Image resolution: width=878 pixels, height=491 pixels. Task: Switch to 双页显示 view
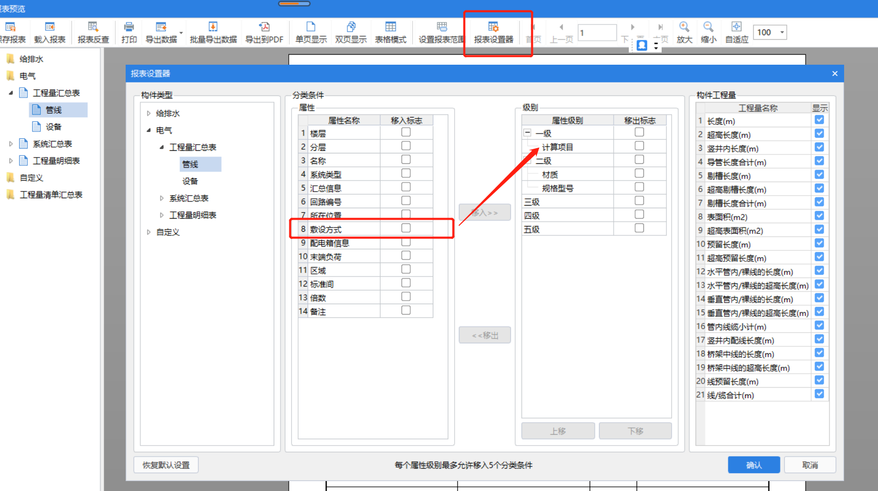[x=351, y=32]
